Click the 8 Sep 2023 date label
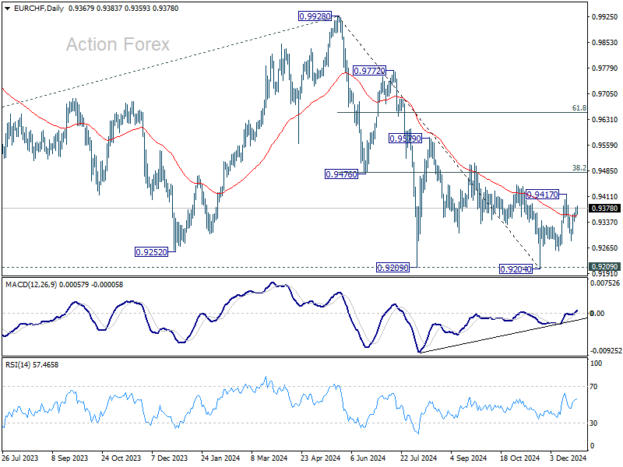The height and width of the screenshot is (467, 623). click(x=70, y=458)
